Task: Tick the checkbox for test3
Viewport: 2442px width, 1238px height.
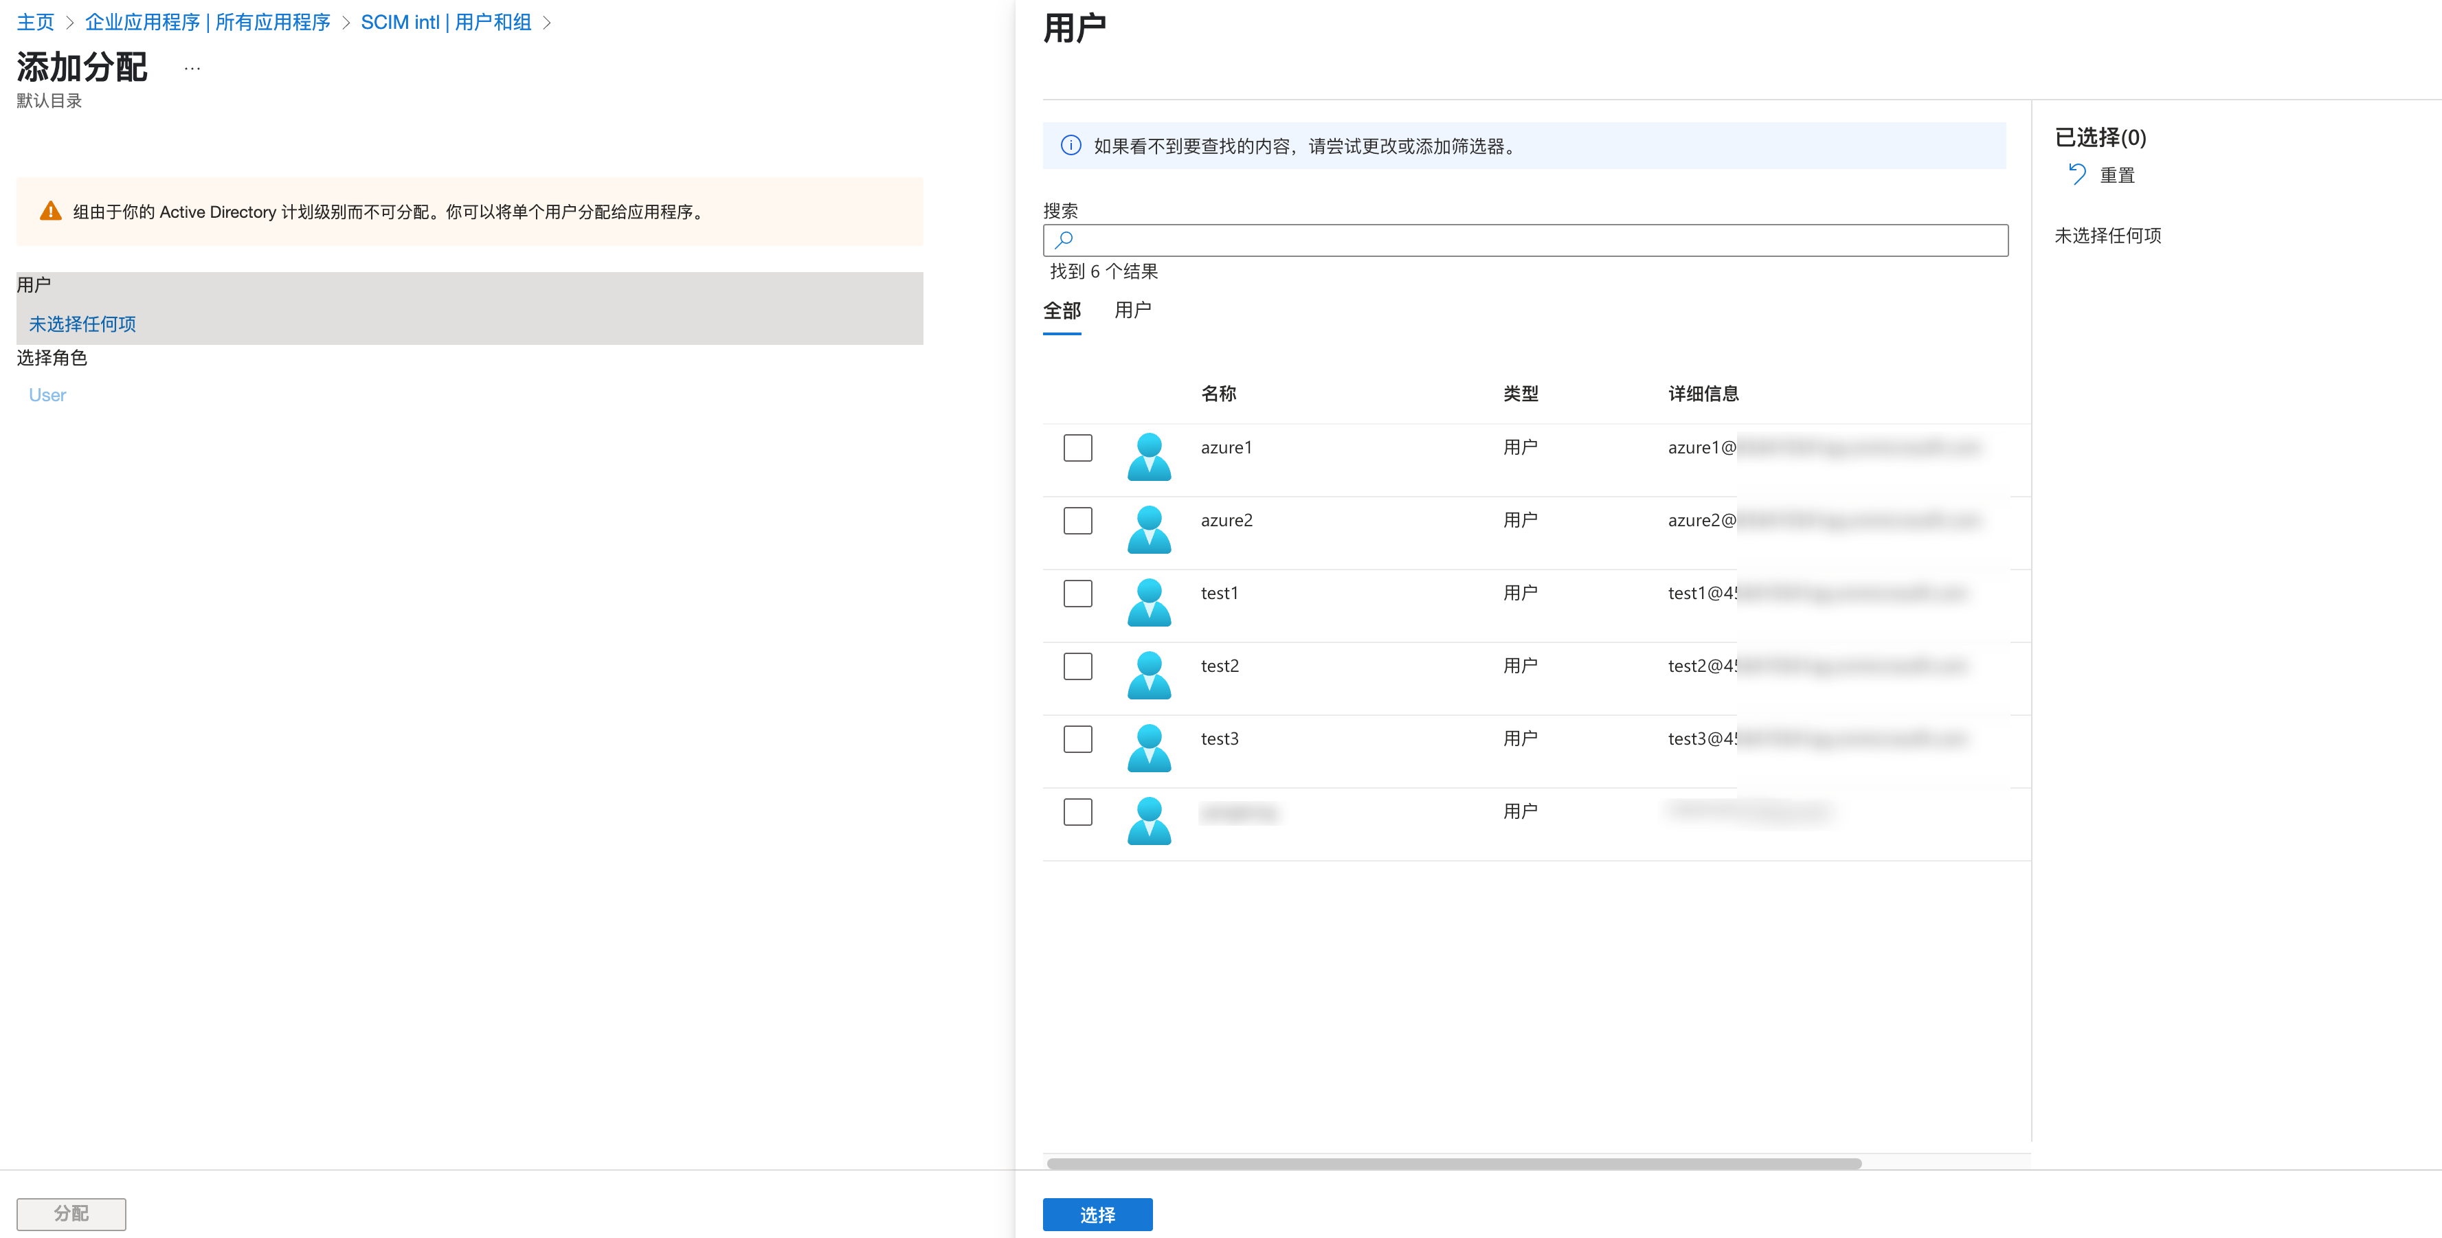Action: coord(1077,739)
